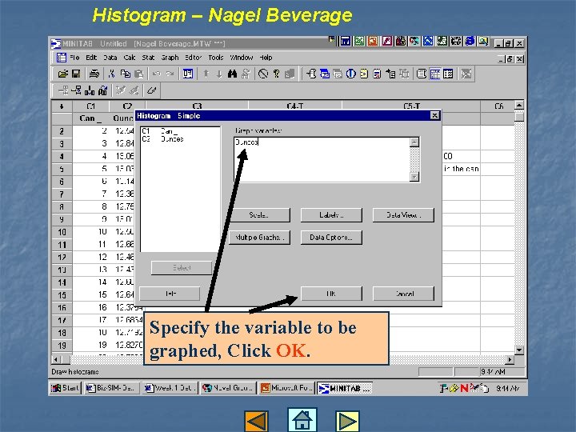The width and height of the screenshot is (576, 432).
Task: Click the worksheet vertical scroll up arrow
Action: point(519,105)
